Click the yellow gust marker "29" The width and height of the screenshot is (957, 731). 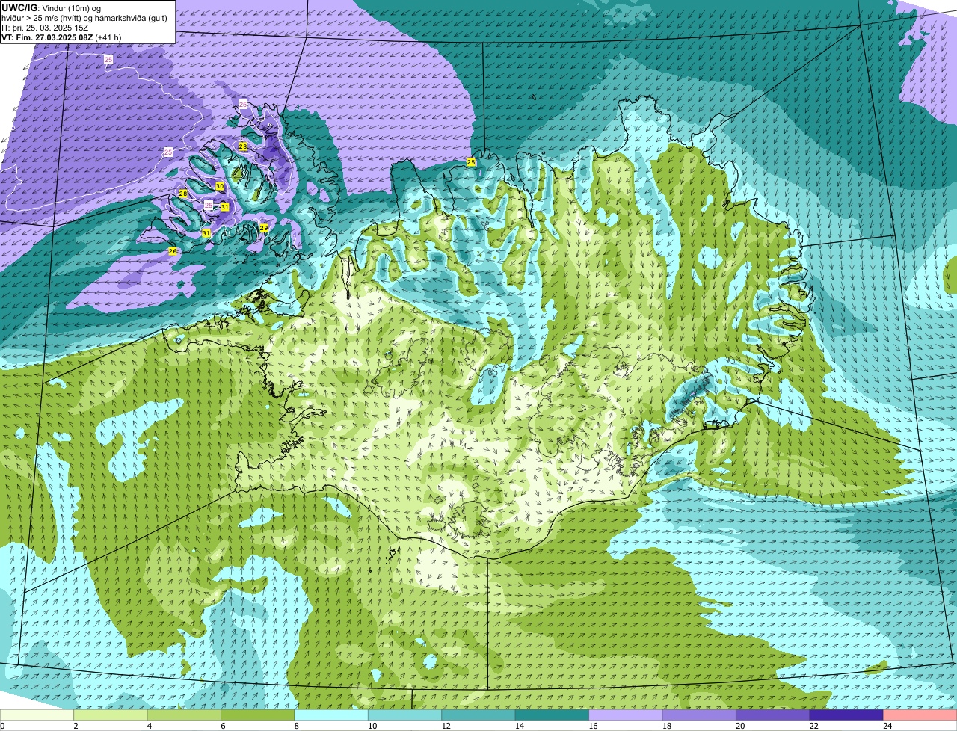264,227
